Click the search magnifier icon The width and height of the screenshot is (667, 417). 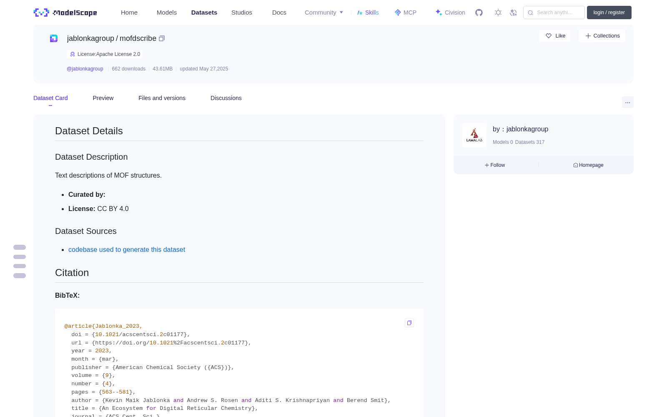coord(530,13)
